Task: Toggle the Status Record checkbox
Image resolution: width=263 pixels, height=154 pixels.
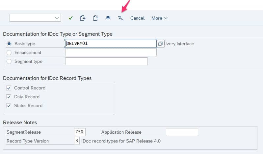Action: point(9,106)
